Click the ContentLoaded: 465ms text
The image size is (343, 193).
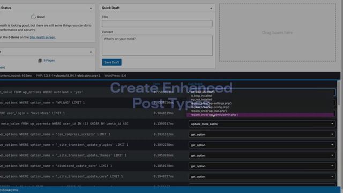(16, 76)
